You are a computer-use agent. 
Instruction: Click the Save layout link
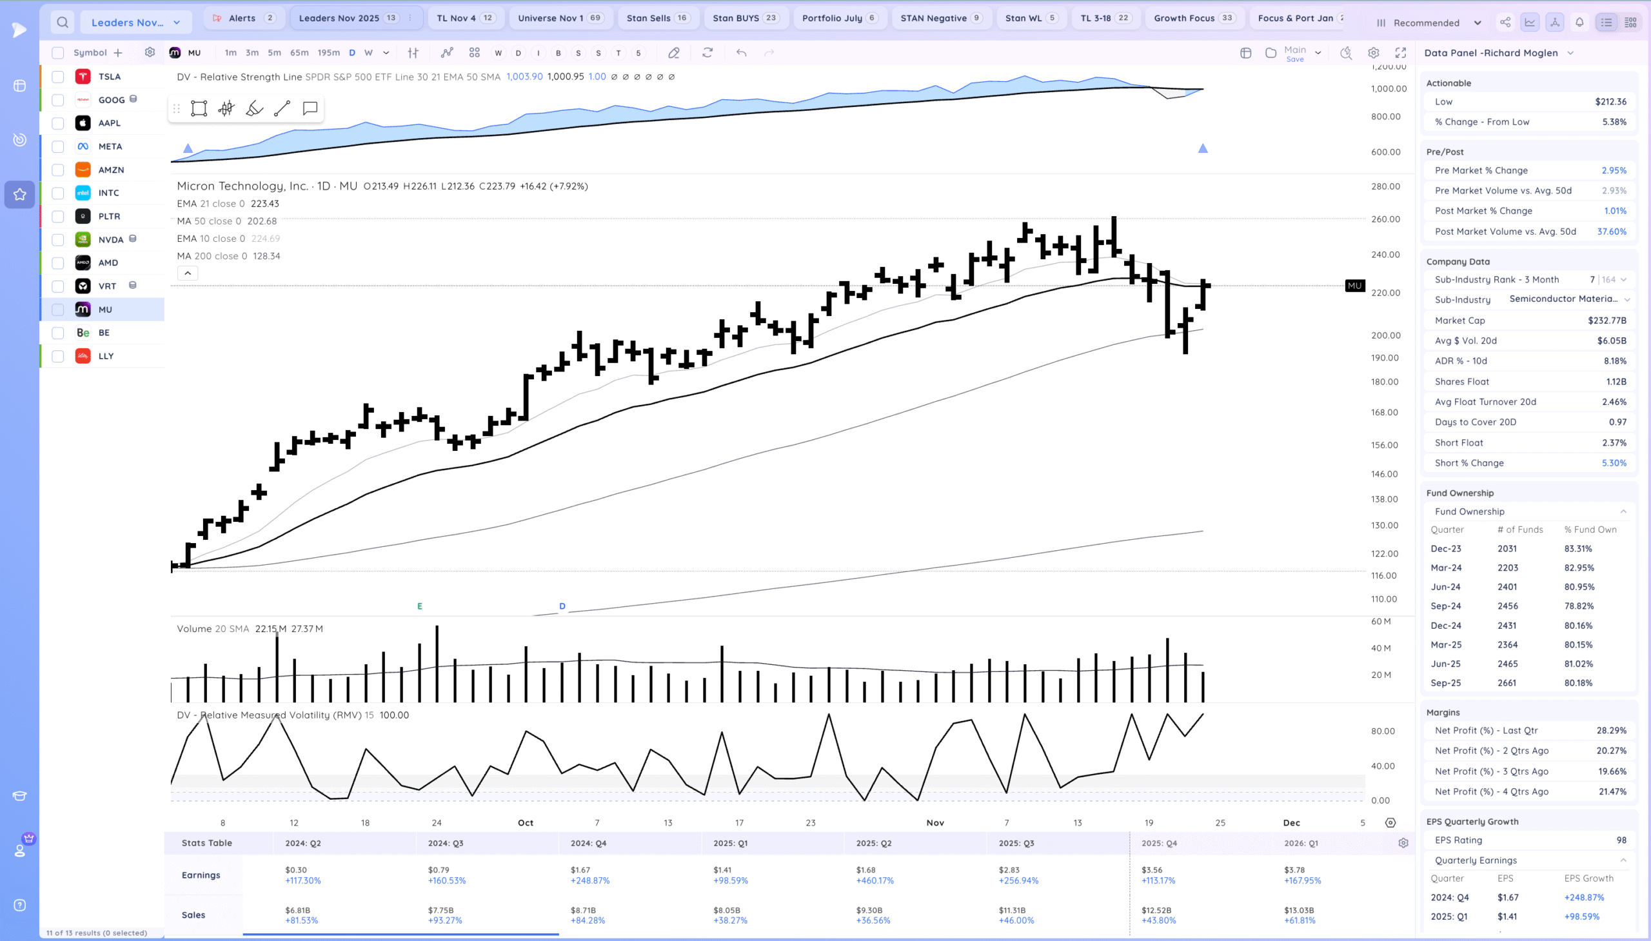[x=1294, y=59]
